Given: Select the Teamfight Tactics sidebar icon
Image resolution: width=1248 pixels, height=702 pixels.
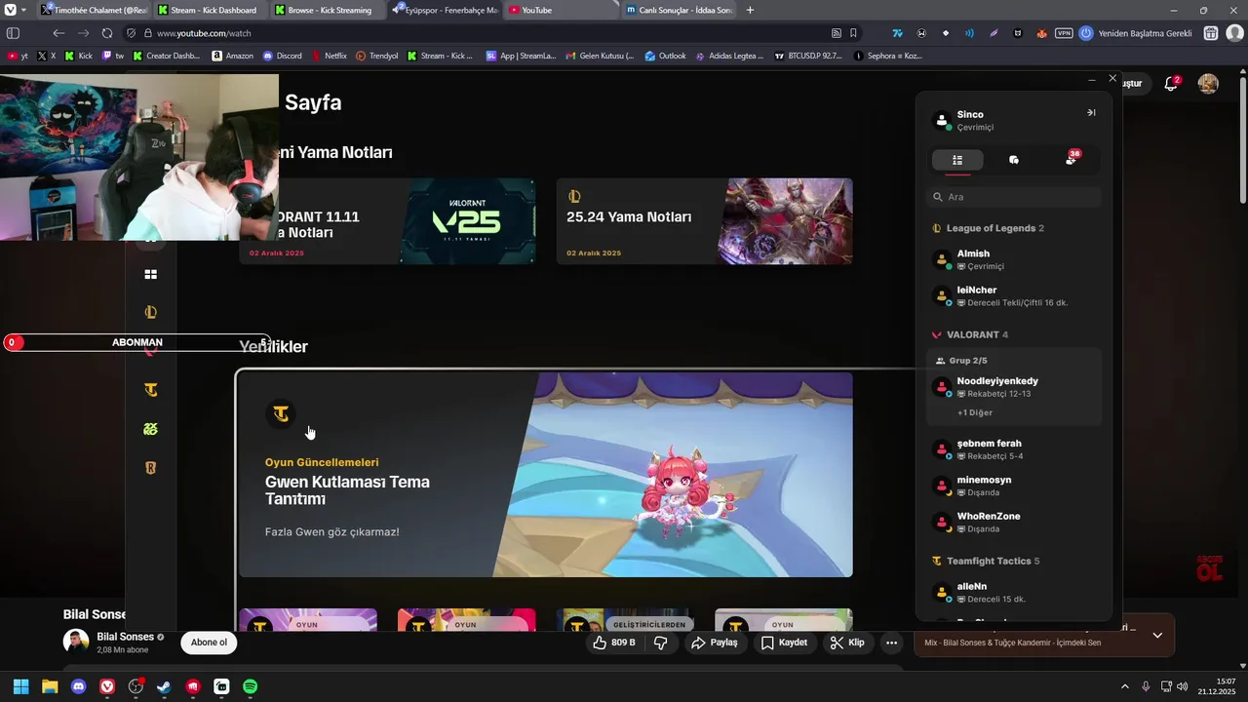Looking at the screenshot, I should coord(151,390).
